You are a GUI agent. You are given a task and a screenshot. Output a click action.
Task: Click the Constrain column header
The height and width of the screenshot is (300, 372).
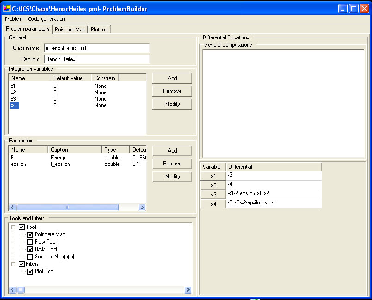coord(105,78)
